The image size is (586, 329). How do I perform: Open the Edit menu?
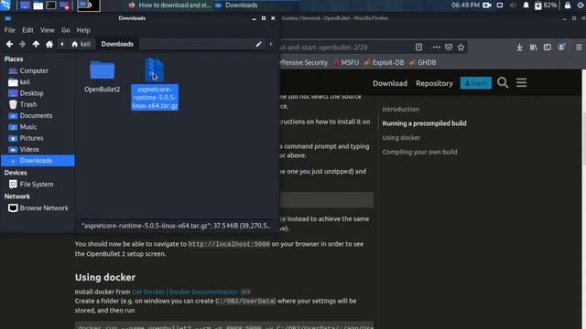tap(27, 30)
